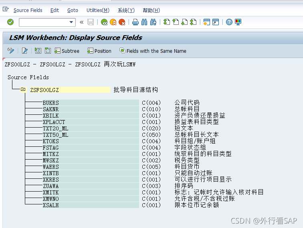This screenshot has height=228, width=303.
Task: Select the MITKZ field row
Action: (x=91, y=154)
